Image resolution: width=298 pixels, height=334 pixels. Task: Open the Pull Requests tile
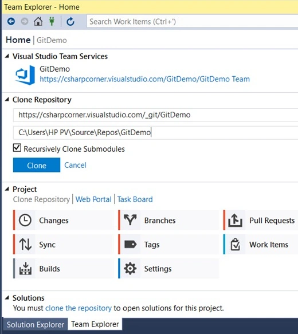pos(261,220)
